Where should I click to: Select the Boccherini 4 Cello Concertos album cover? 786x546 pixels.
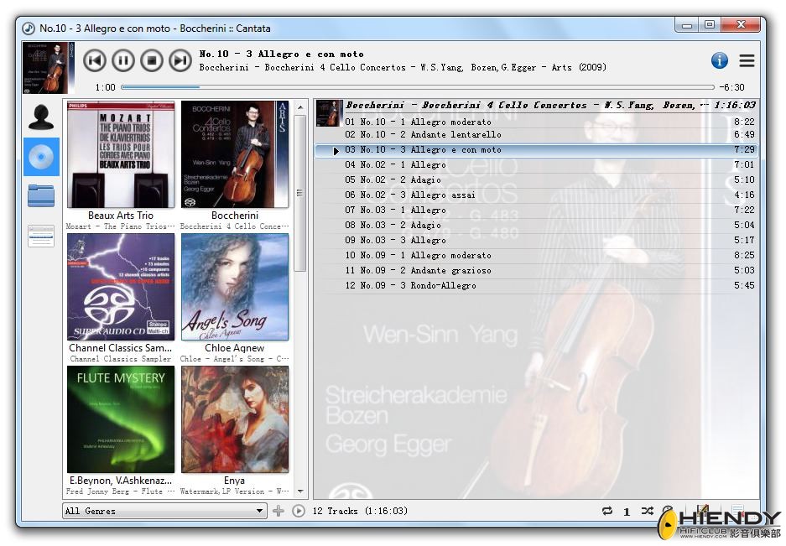tap(235, 154)
